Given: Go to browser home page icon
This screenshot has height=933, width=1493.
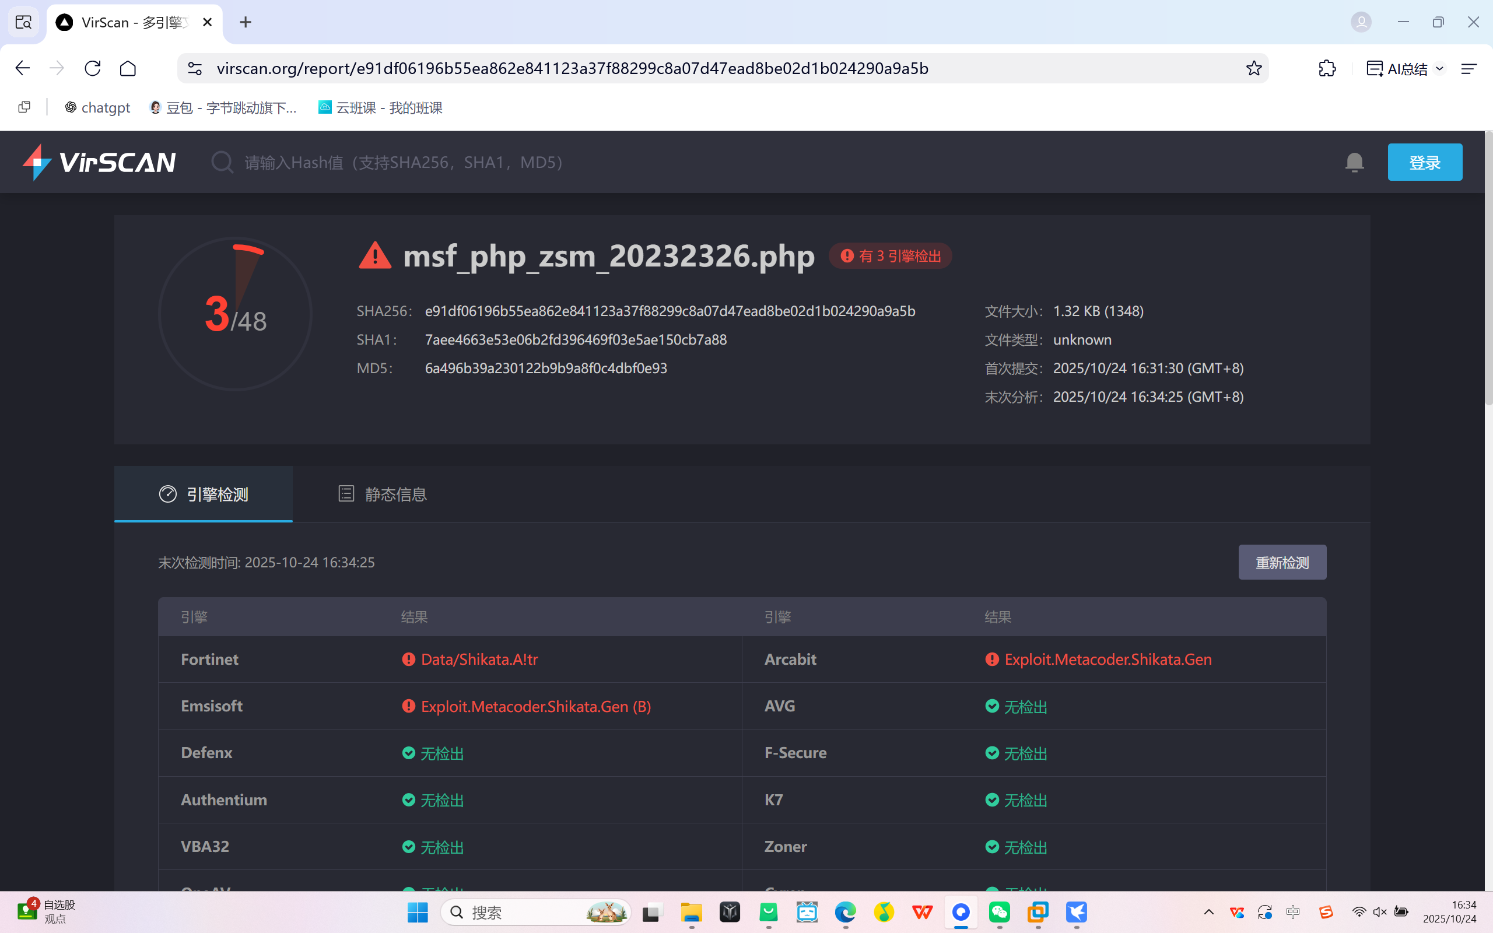Looking at the screenshot, I should (x=128, y=68).
